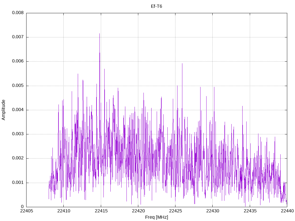The image size is (295, 221).
Task: Click the 22420 x-axis tick label
Action: [x=138, y=211]
